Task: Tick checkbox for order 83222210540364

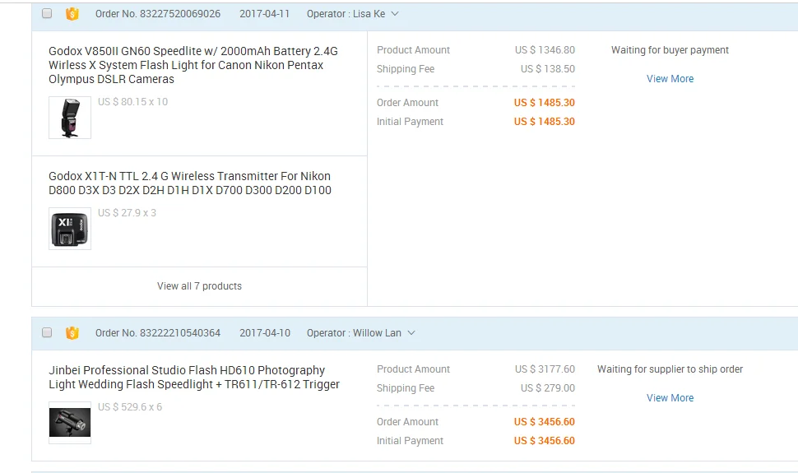Action: pyautogui.click(x=47, y=333)
